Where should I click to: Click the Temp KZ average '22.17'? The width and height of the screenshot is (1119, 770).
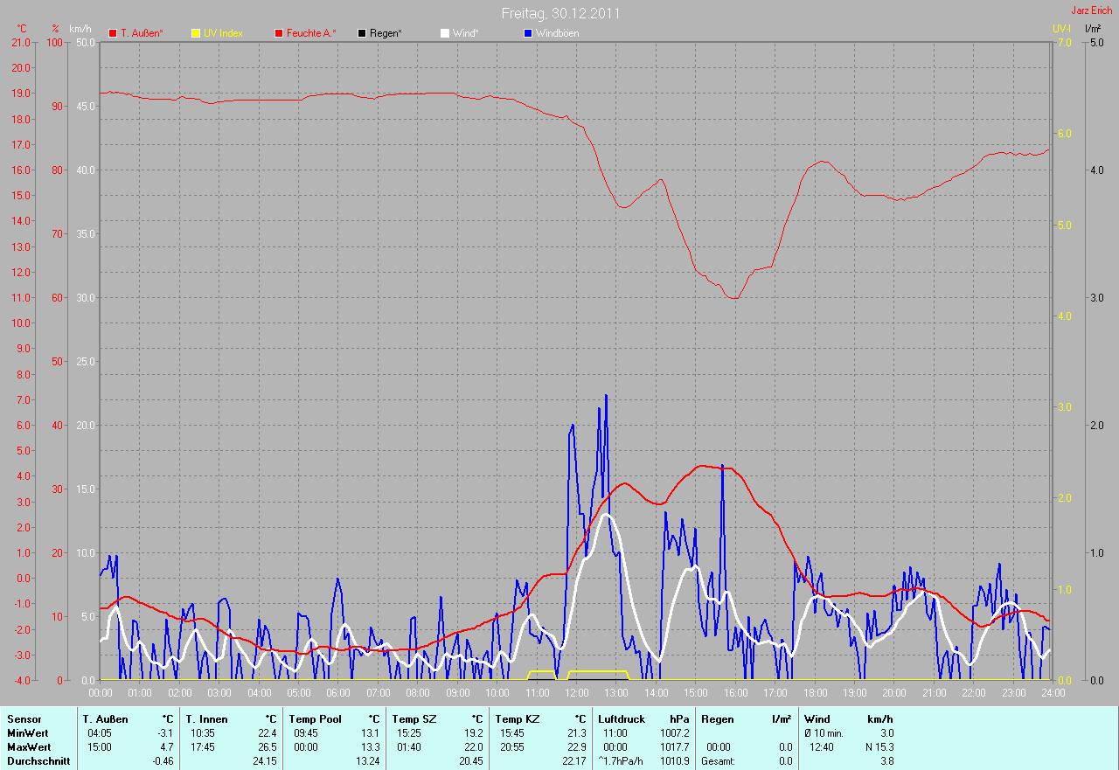[574, 761]
